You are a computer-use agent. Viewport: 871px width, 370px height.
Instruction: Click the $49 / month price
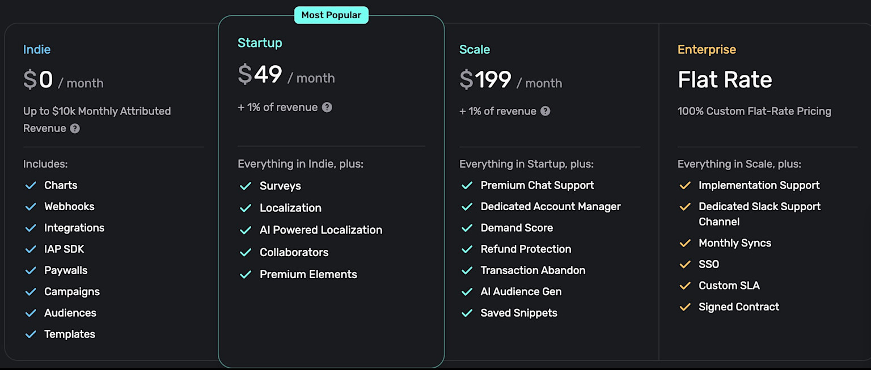pyautogui.click(x=286, y=75)
